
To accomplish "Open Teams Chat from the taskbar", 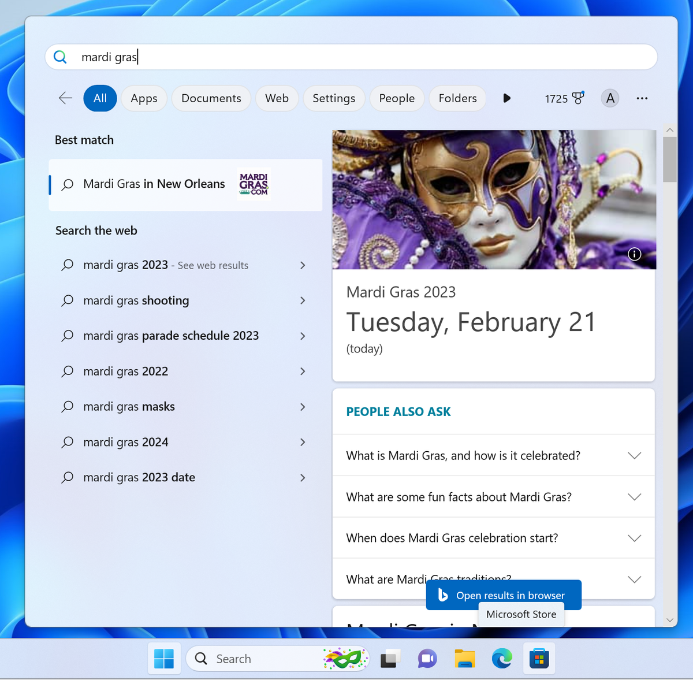I will point(427,658).
